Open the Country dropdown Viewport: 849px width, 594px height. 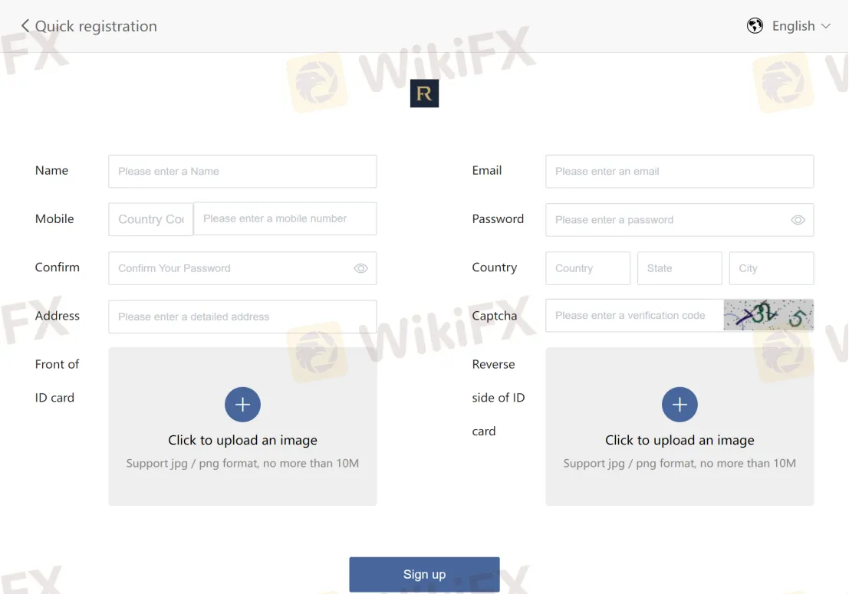point(588,268)
